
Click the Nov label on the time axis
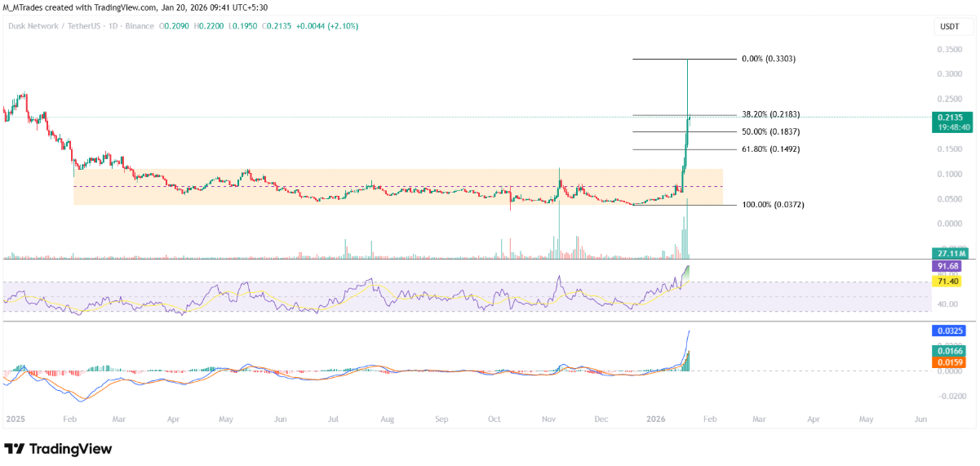548,419
